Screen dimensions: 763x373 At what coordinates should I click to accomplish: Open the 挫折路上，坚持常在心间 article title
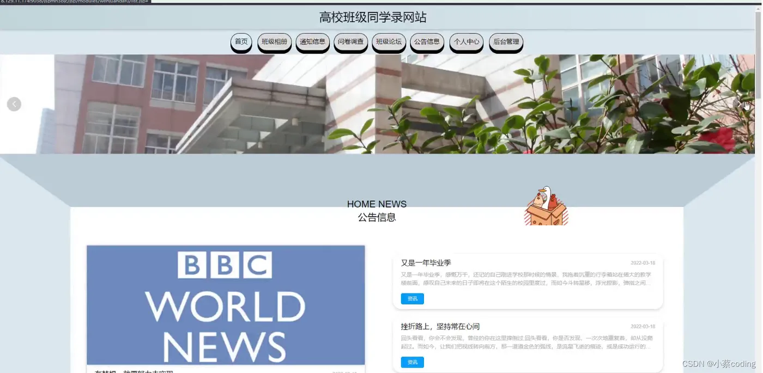tap(440, 327)
